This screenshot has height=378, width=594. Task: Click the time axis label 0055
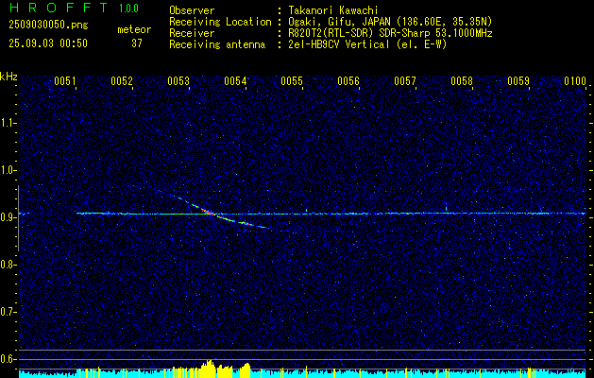tap(292, 80)
